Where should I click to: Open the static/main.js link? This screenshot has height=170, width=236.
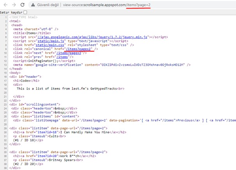[51, 41]
